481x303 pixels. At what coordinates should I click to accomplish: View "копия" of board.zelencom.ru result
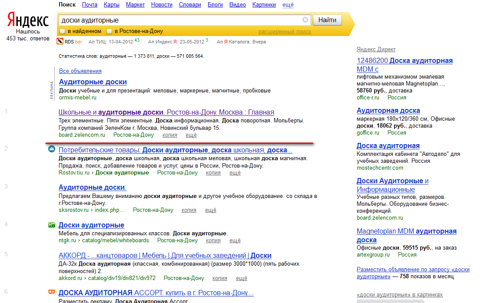point(169,135)
